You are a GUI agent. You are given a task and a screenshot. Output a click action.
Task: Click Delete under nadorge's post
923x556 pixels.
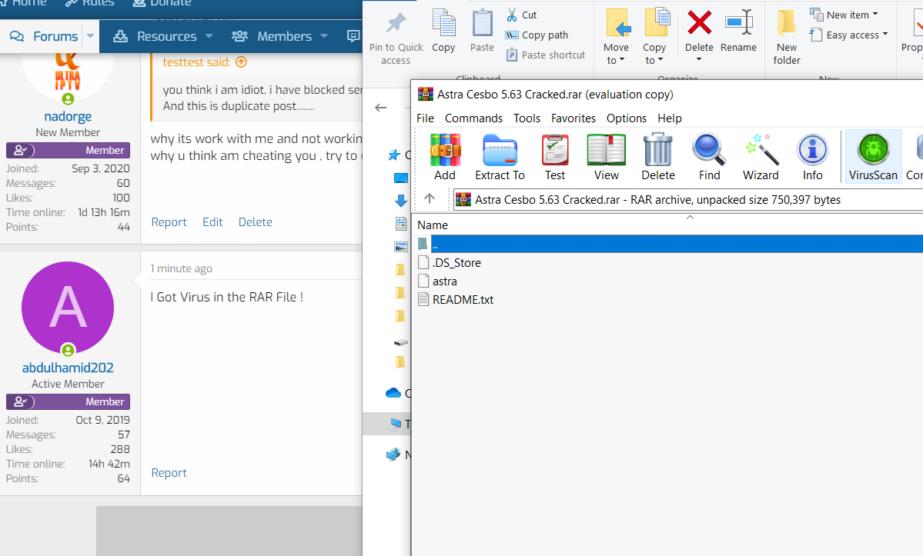click(x=256, y=222)
